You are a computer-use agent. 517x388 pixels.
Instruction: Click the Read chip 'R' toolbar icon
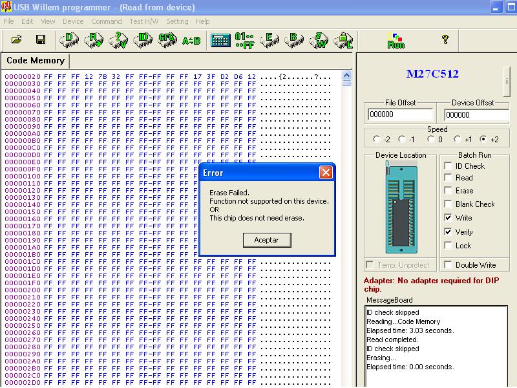point(94,40)
